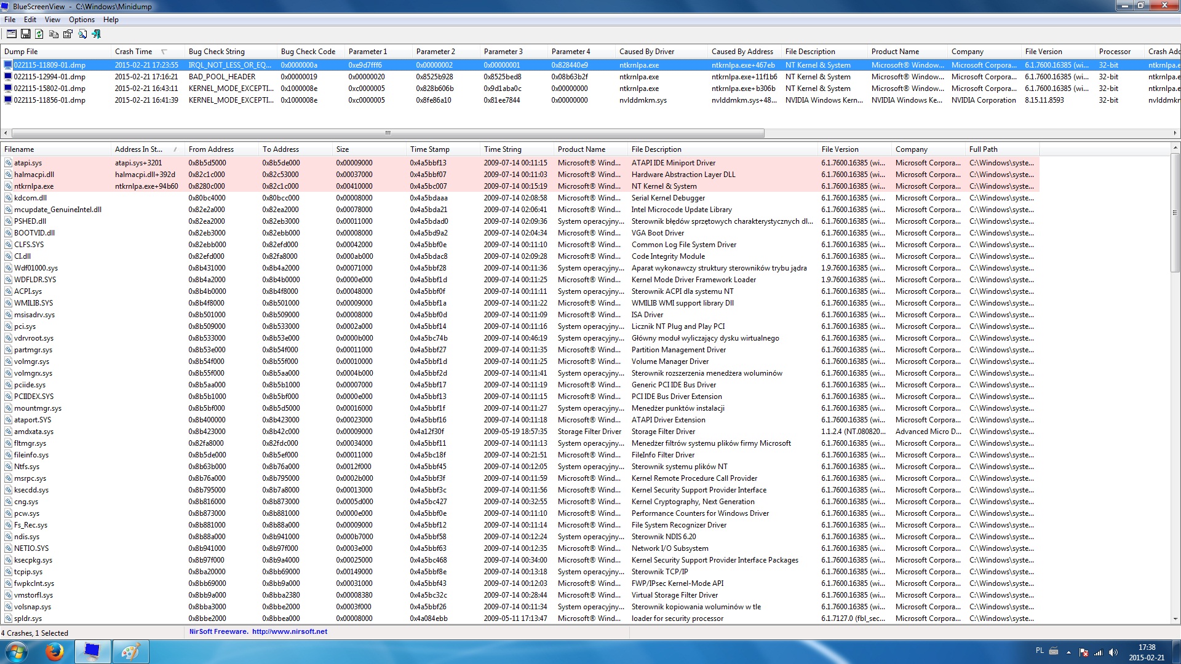Click the dump icon of 022115-15802-01.dmp
Image resolution: width=1181 pixels, height=664 pixels.
8,89
